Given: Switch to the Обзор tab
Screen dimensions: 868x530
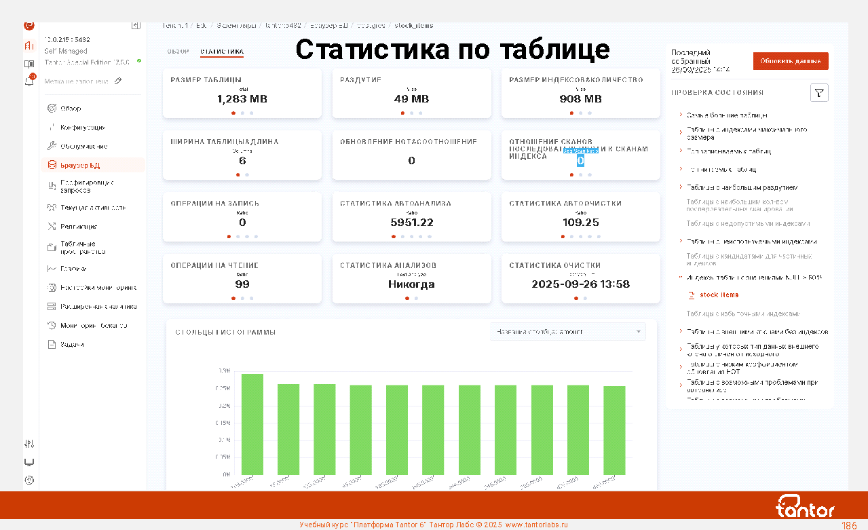Looking at the screenshot, I should point(178,52).
